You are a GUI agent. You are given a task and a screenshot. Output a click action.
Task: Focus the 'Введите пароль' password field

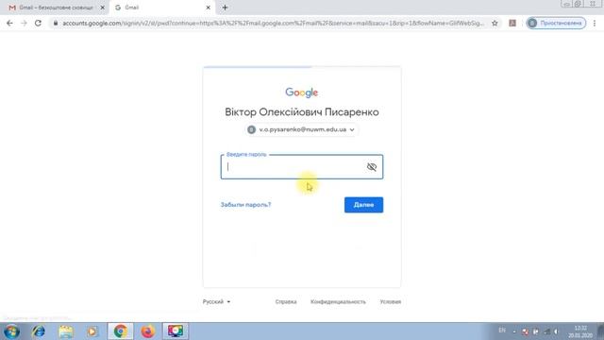[302, 167]
